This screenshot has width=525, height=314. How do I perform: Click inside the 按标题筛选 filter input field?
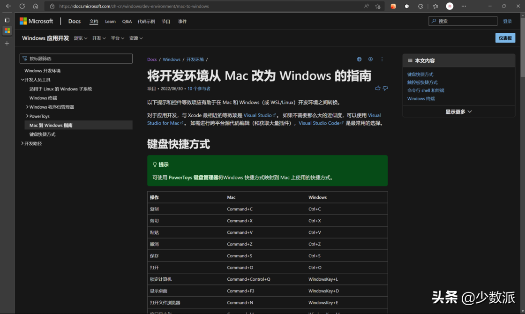click(x=76, y=58)
